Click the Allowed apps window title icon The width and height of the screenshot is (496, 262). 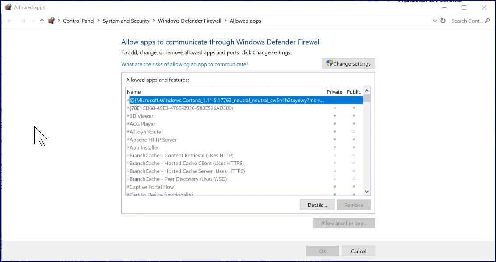point(8,7)
